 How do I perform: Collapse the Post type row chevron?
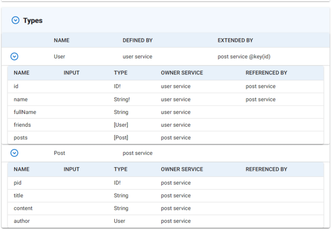14,153
